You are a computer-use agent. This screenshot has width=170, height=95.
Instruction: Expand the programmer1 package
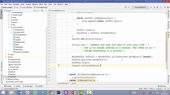pos(11,30)
